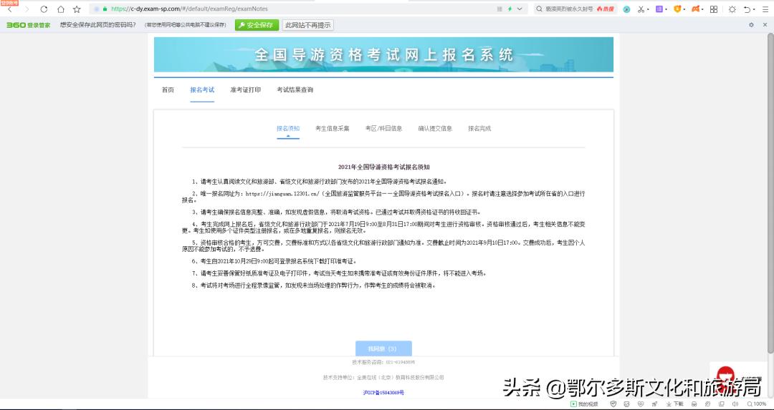Open the 100% zoom control

click(757, 404)
